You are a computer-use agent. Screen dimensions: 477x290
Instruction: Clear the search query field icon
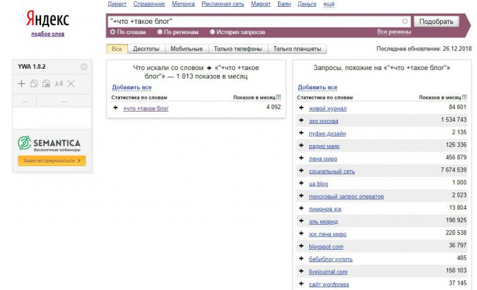coord(405,21)
